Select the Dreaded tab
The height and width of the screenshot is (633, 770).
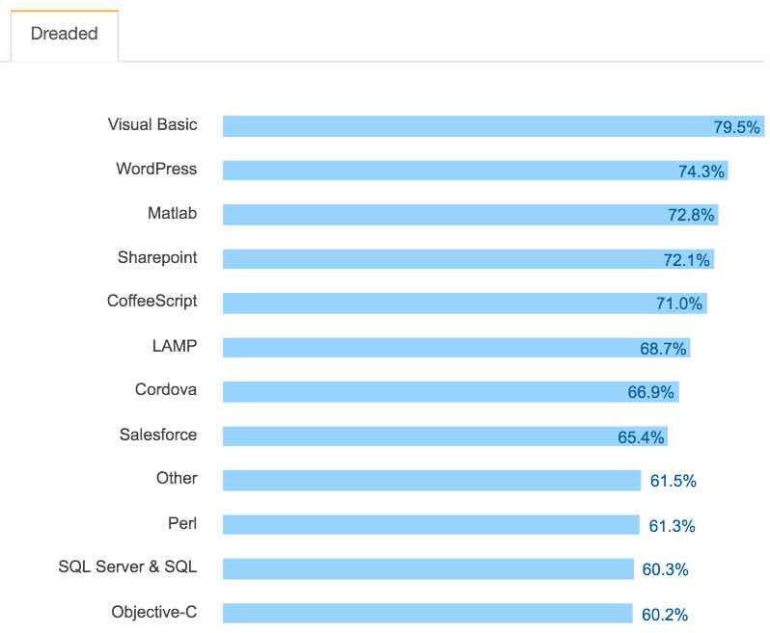click(x=64, y=35)
